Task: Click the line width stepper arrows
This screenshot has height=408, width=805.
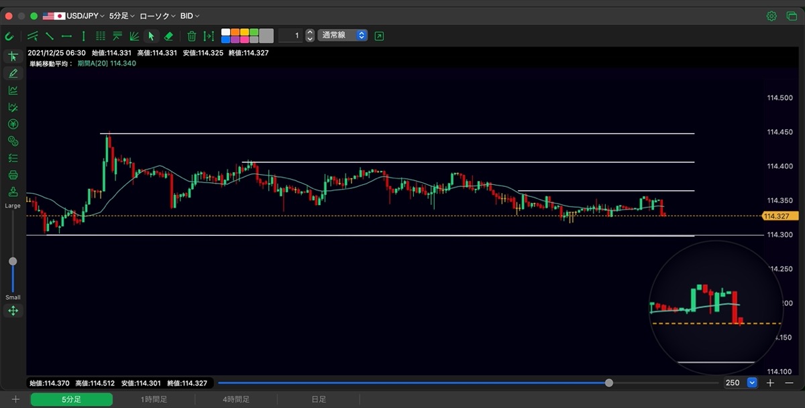Action: [310, 36]
